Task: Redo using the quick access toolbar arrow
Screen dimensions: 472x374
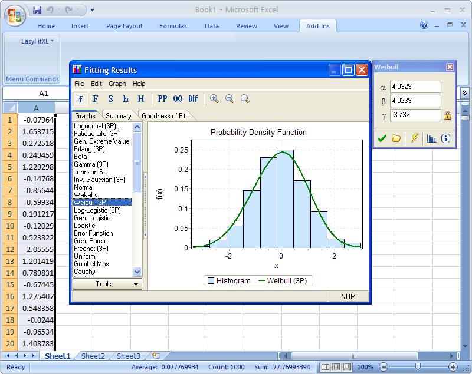Action: tap(69, 10)
